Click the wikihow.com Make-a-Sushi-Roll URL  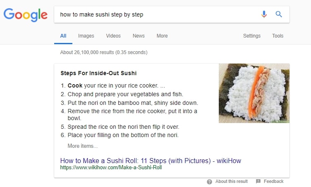[x=111, y=168]
